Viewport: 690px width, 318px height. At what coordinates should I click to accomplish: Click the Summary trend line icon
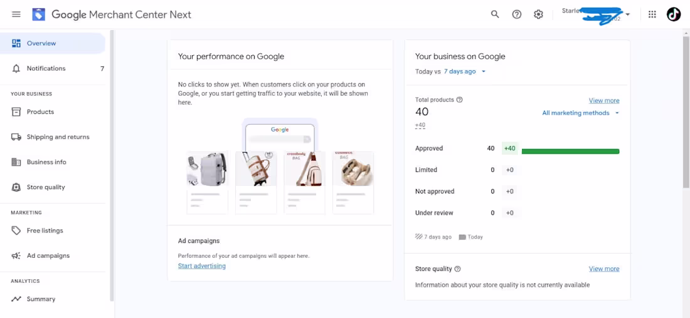click(x=16, y=299)
